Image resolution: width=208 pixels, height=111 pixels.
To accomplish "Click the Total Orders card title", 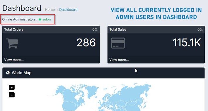I will point(14,30).
